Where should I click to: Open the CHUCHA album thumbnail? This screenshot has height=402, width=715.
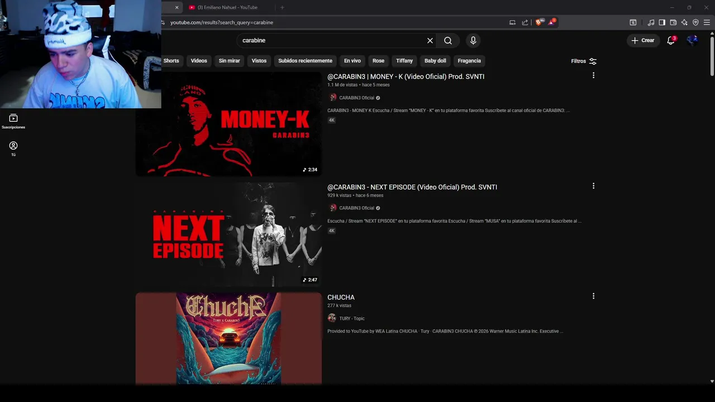[x=228, y=338]
